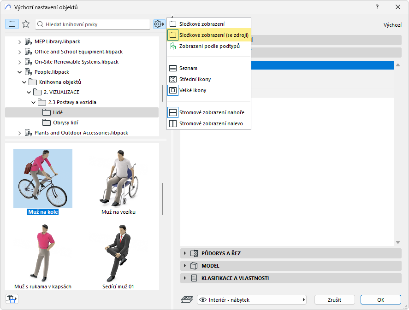Open the gear view settings menu
The image size is (409, 310).
(159, 24)
